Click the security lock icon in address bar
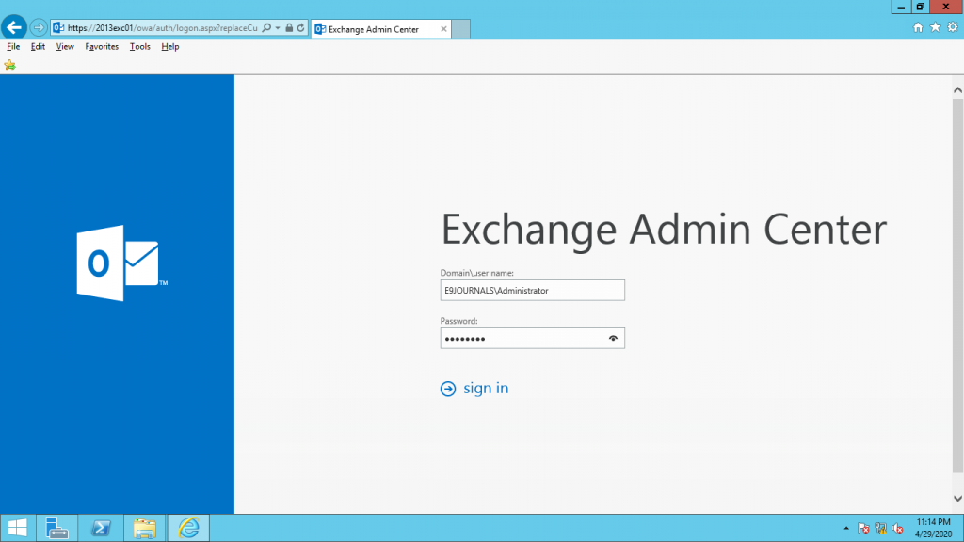This screenshot has height=542, width=964. coord(289,27)
